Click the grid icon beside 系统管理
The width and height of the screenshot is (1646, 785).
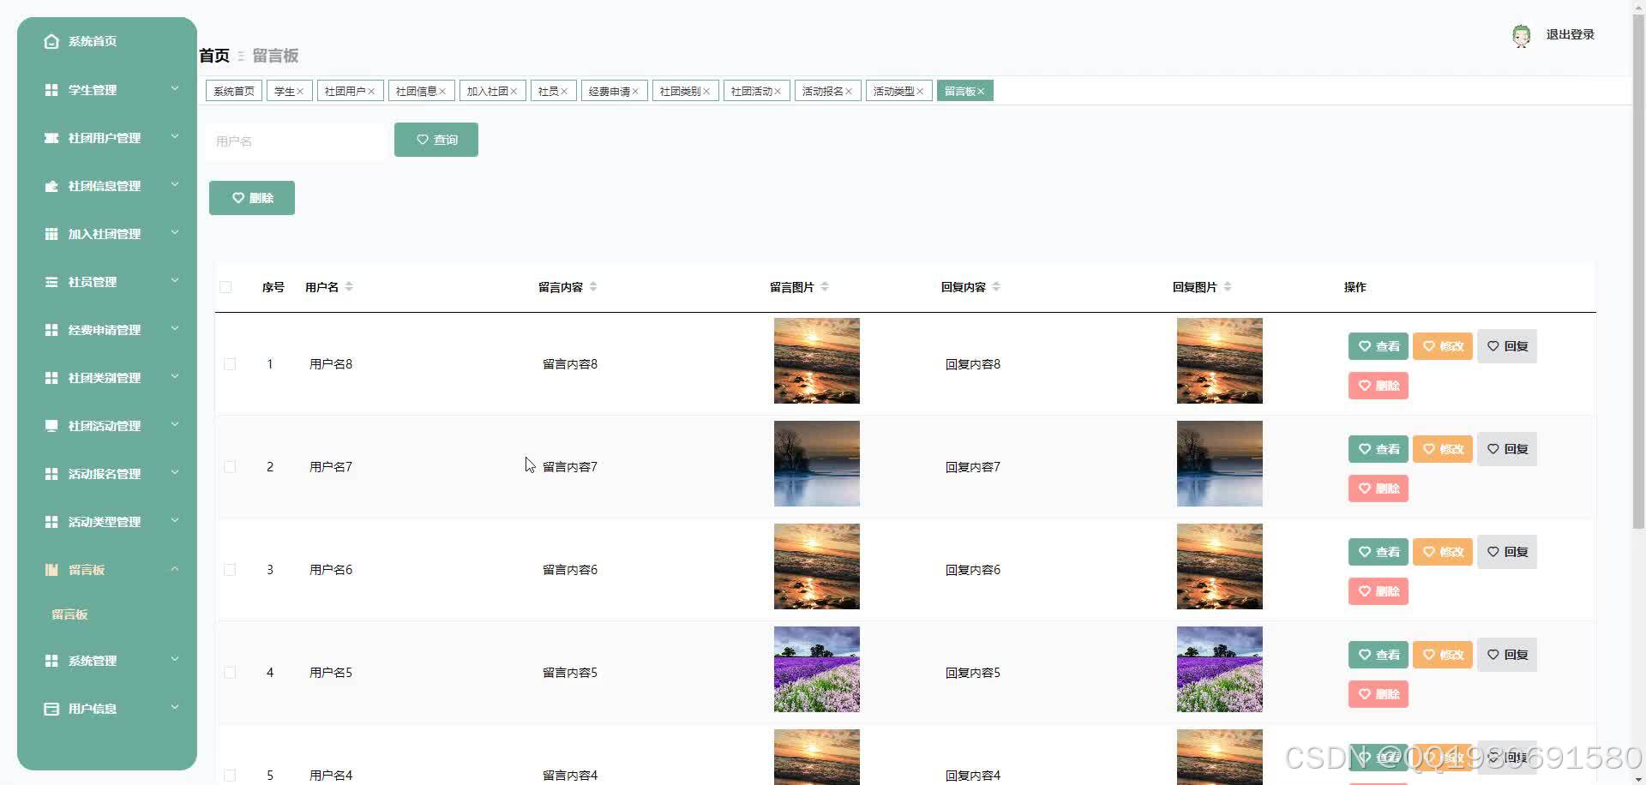click(x=51, y=661)
